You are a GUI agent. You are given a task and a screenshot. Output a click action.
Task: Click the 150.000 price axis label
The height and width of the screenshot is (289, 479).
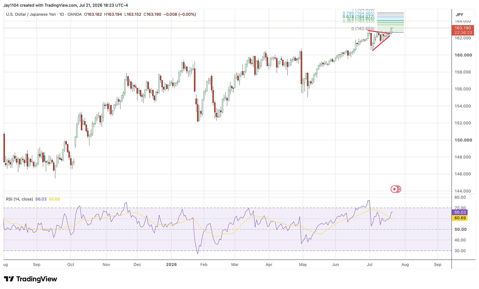[x=463, y=140]
